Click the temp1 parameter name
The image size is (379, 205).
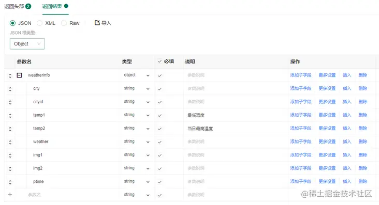pyautogui.click(x=39, y=115)
